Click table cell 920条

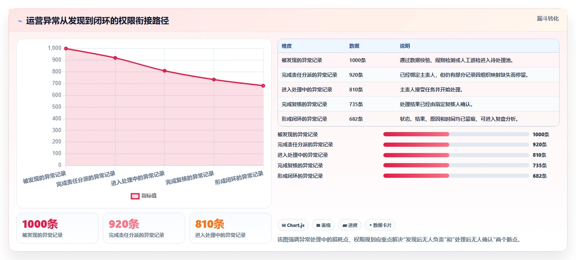(x=356, y=75)
